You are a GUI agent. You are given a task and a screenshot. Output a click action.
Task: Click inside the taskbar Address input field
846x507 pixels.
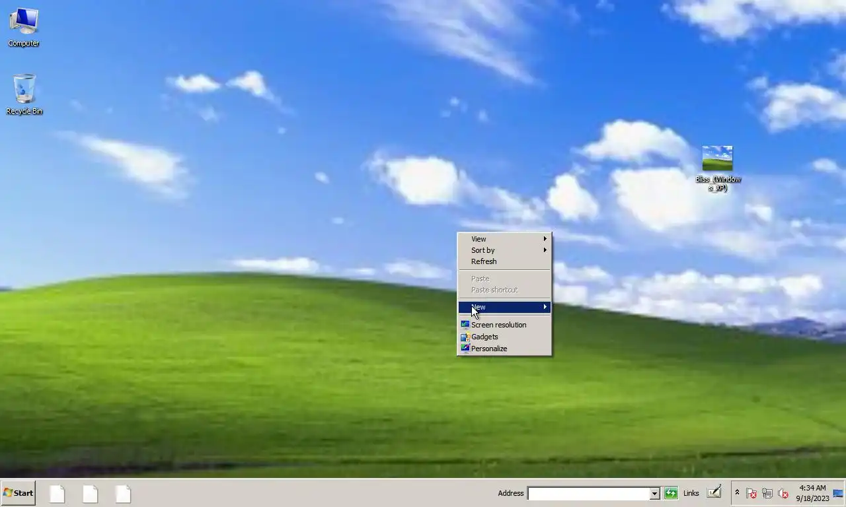coord(588,494)
